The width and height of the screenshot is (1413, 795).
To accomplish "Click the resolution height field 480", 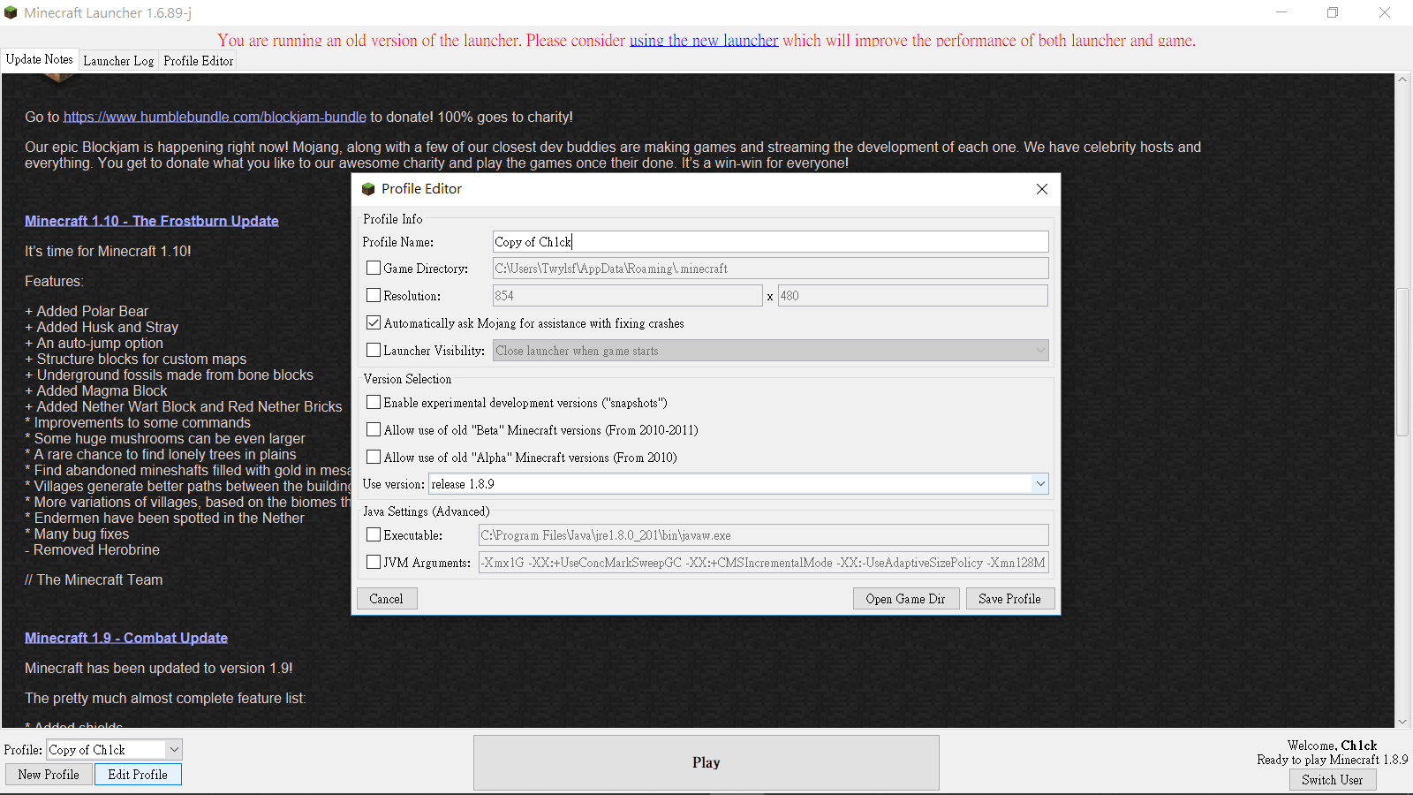I will (x=913, y=296).
